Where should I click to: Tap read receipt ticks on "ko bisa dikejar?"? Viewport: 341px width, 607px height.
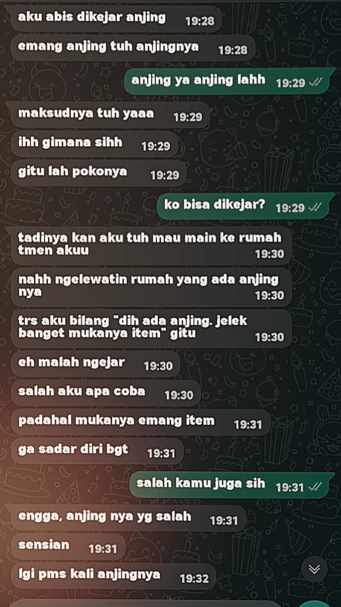pos(315,207)
